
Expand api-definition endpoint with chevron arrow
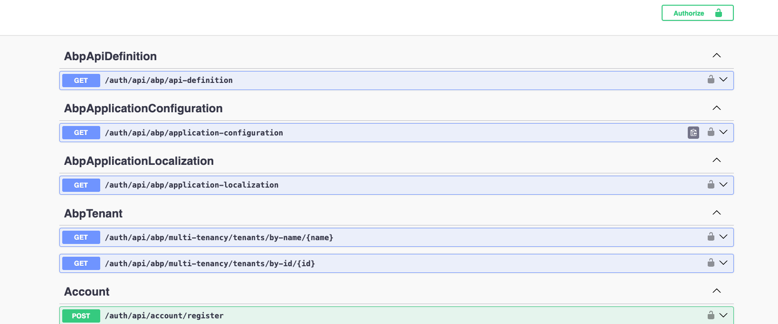(x=723, y=80)
